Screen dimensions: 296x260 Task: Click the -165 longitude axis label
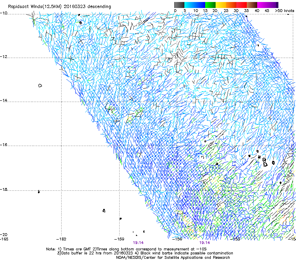coord(4,239)
